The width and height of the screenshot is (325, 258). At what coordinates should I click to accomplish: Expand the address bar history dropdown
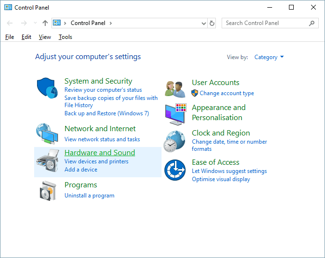tap(204, 24)
